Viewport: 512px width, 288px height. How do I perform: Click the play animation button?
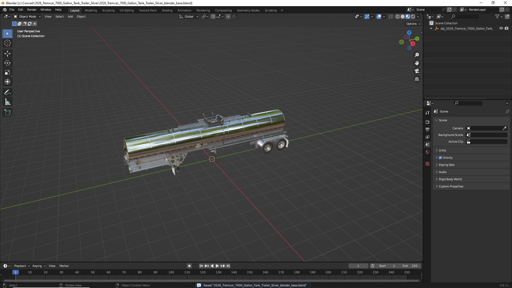coord(217,266)
